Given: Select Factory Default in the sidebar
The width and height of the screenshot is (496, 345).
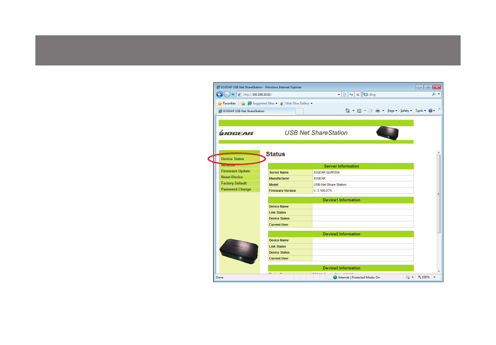Looking at the screenshot, I should click(x=234, y=183).
